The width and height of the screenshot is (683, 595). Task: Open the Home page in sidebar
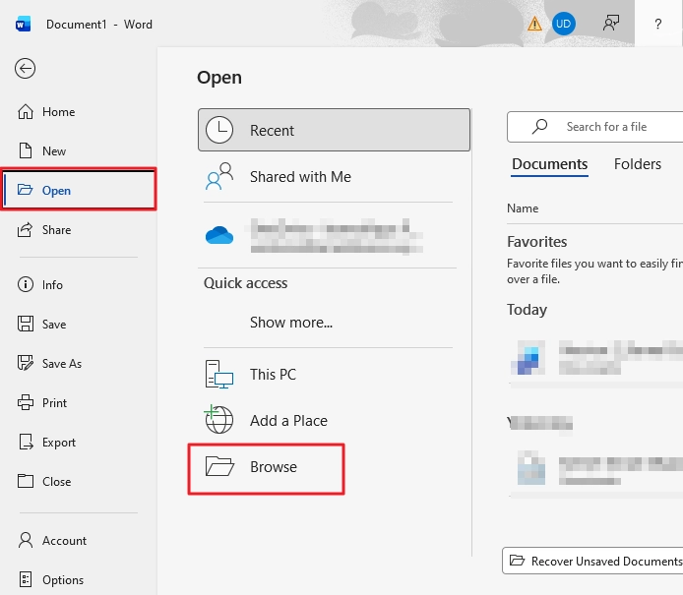pyautogui.click(x=79, y=112)
